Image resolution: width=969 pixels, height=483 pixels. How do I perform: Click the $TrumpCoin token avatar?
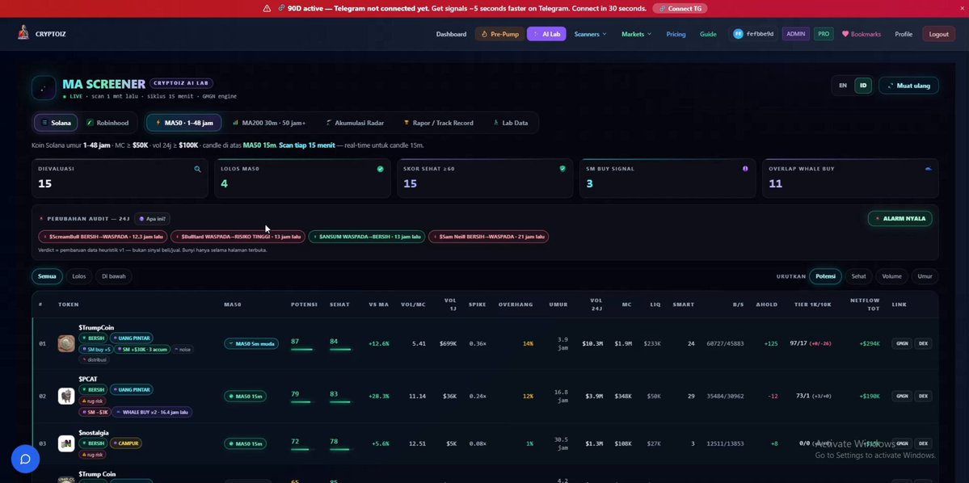(x=66, y=343)
